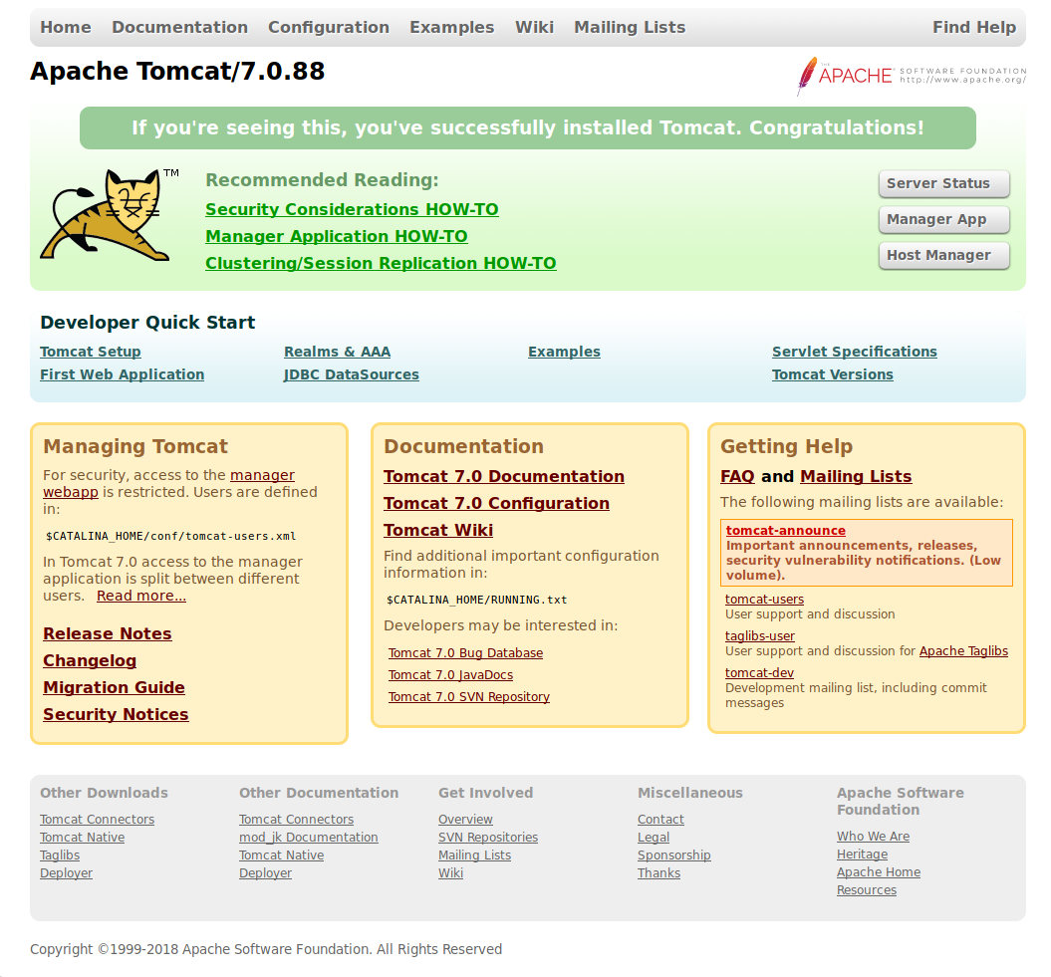1051x977 pixels.
Task: Open Tomcat Connectors under Other Documentation
Action: coord(296,820)
